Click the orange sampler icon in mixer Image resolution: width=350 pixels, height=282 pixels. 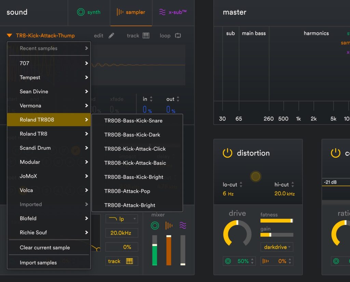tap(169, 226)
